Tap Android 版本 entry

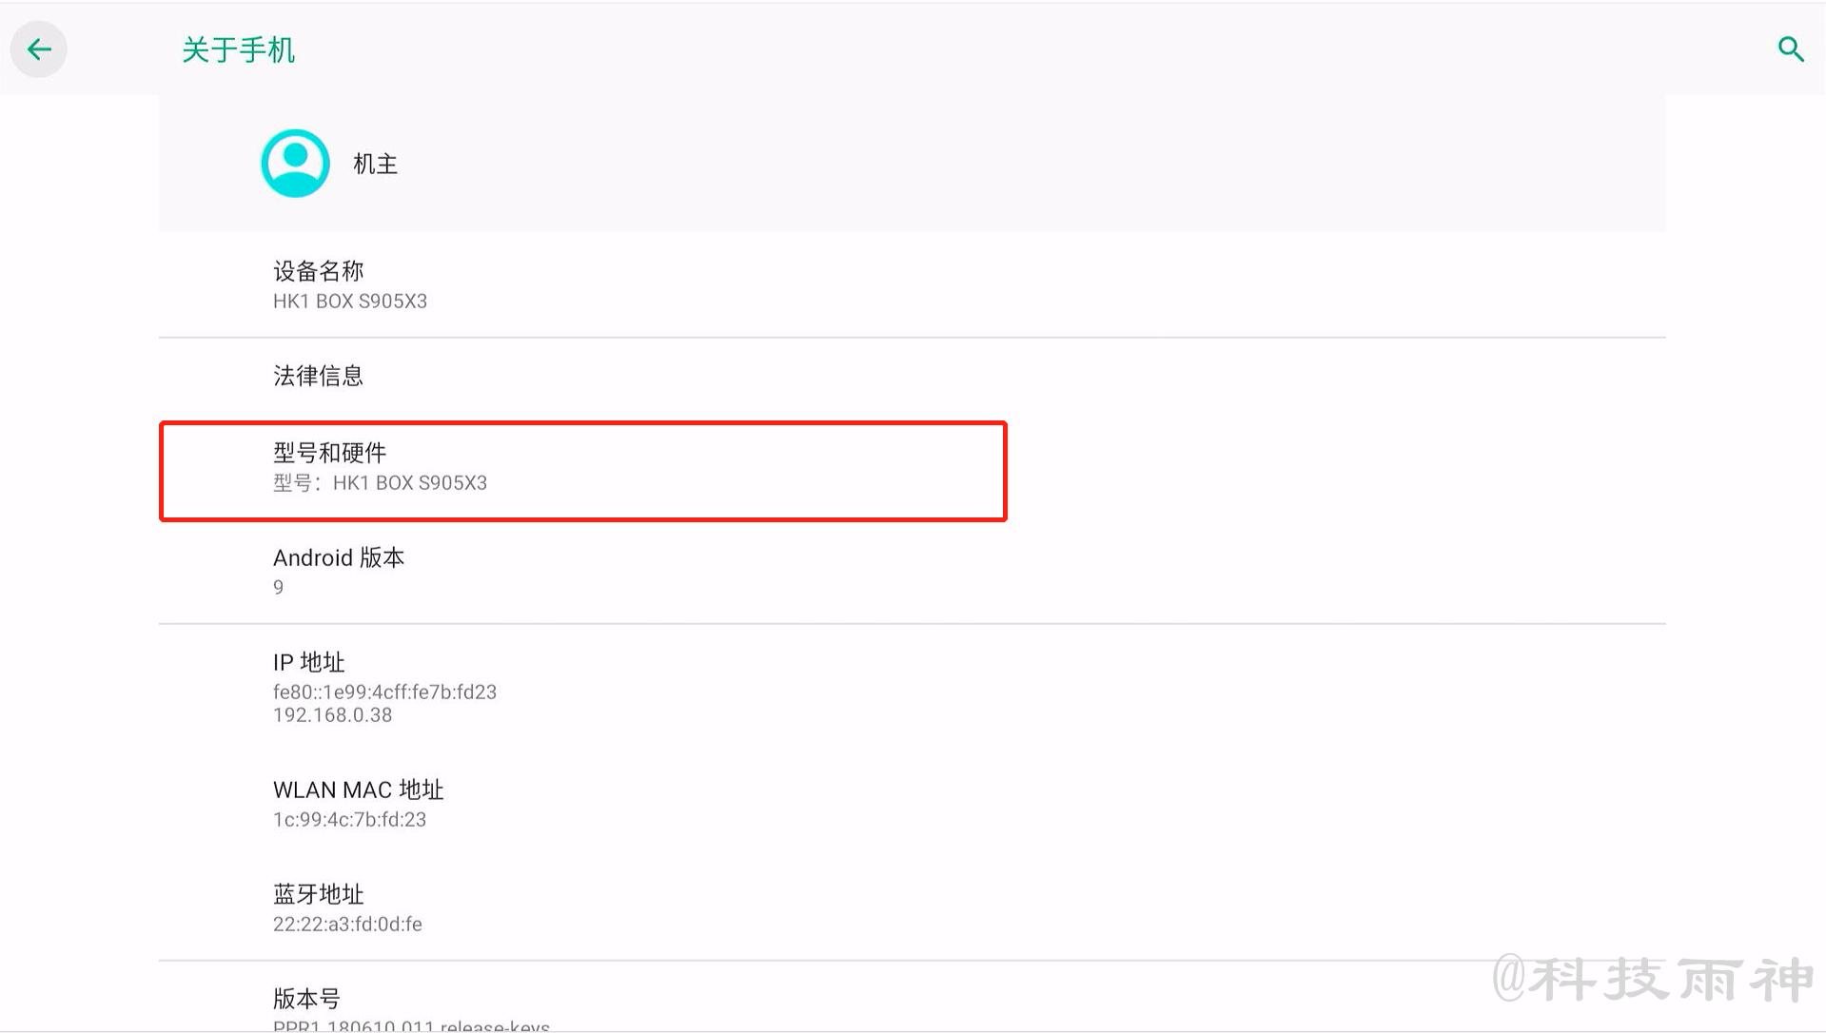click(x=912, y=572)
